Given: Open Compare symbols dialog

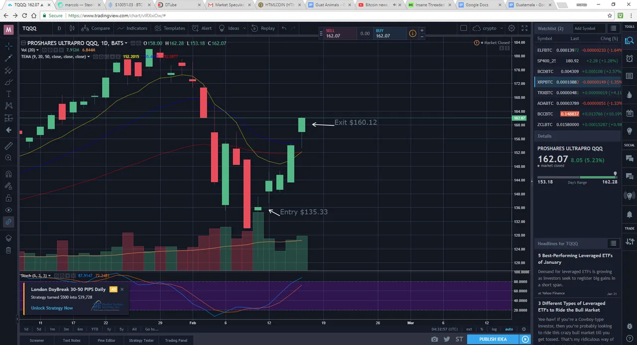Looking at the screenshot, I should (96, 28).
